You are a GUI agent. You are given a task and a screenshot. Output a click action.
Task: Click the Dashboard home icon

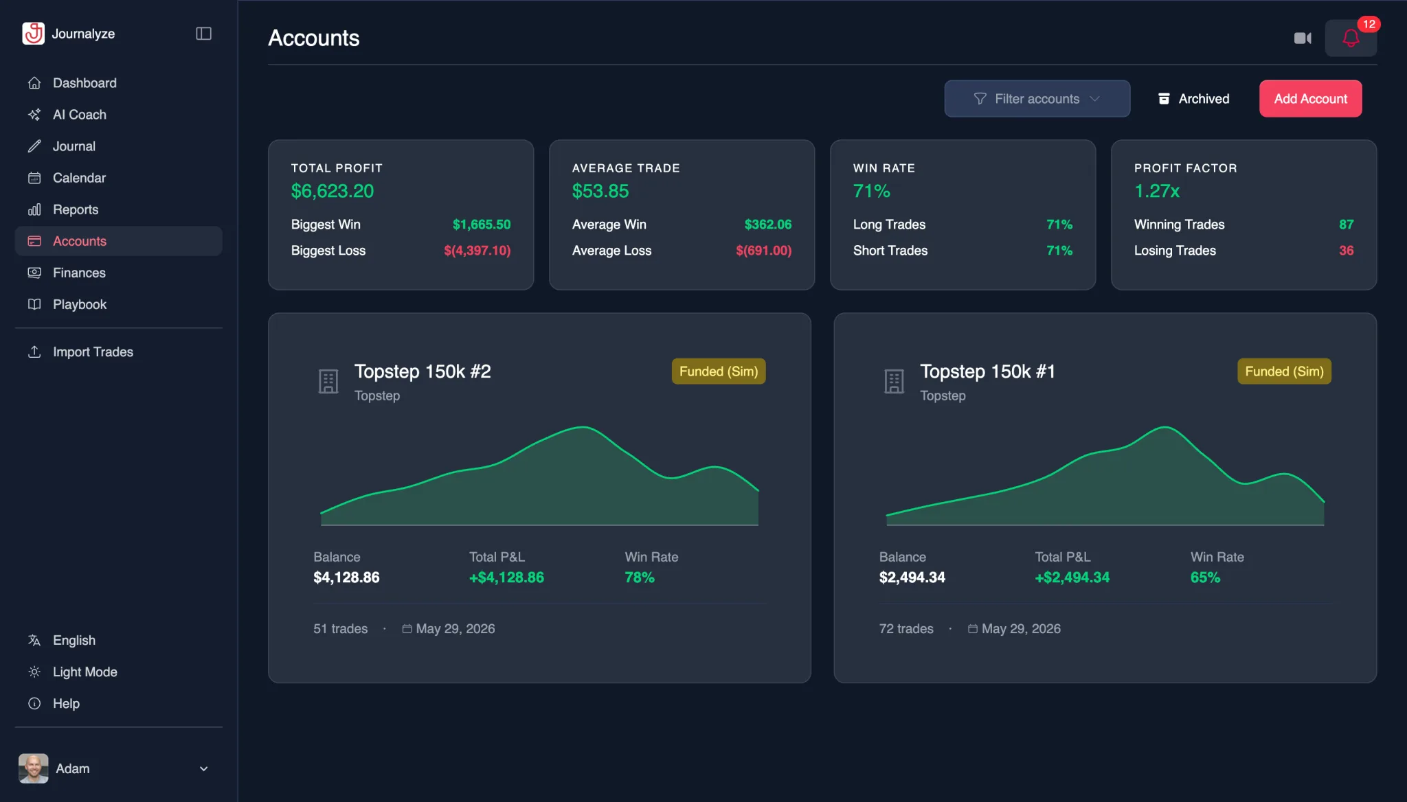[34, 83]
